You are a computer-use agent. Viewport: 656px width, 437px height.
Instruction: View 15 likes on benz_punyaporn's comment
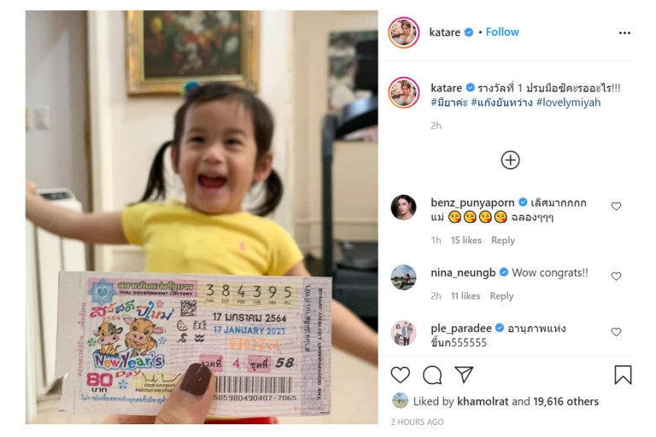[x=466, y=241]
